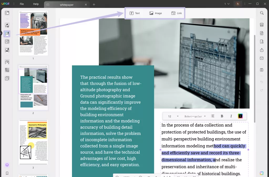Show the Layers panel
Screen dimensions: 269x177
(x=7, y=165)
